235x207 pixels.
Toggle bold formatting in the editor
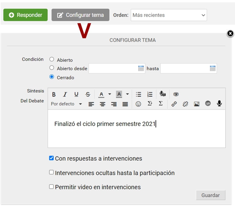(54, 94)
